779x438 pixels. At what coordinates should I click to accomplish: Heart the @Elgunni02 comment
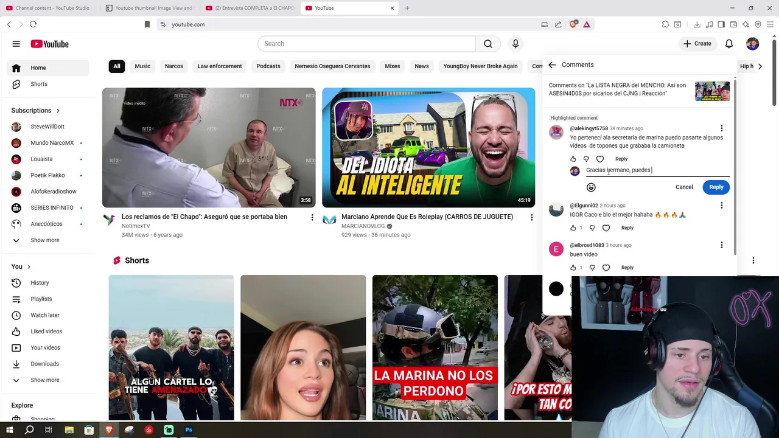point(606,228)
